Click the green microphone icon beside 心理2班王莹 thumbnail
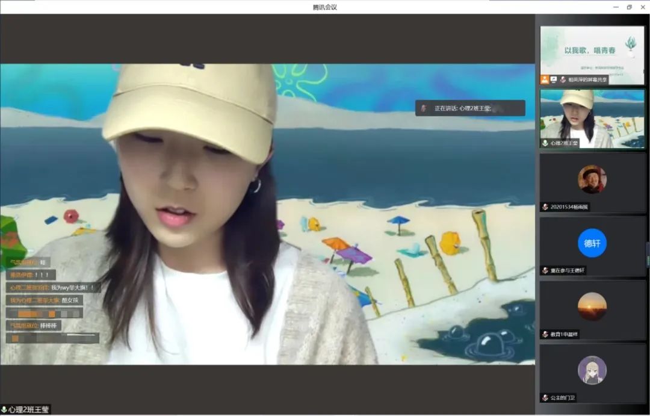Screen dimensions: 650x416 tap(545, 143)
